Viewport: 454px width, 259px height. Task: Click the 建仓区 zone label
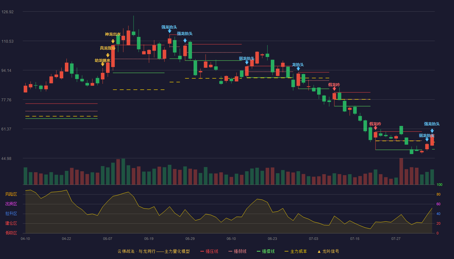(11, 223)
